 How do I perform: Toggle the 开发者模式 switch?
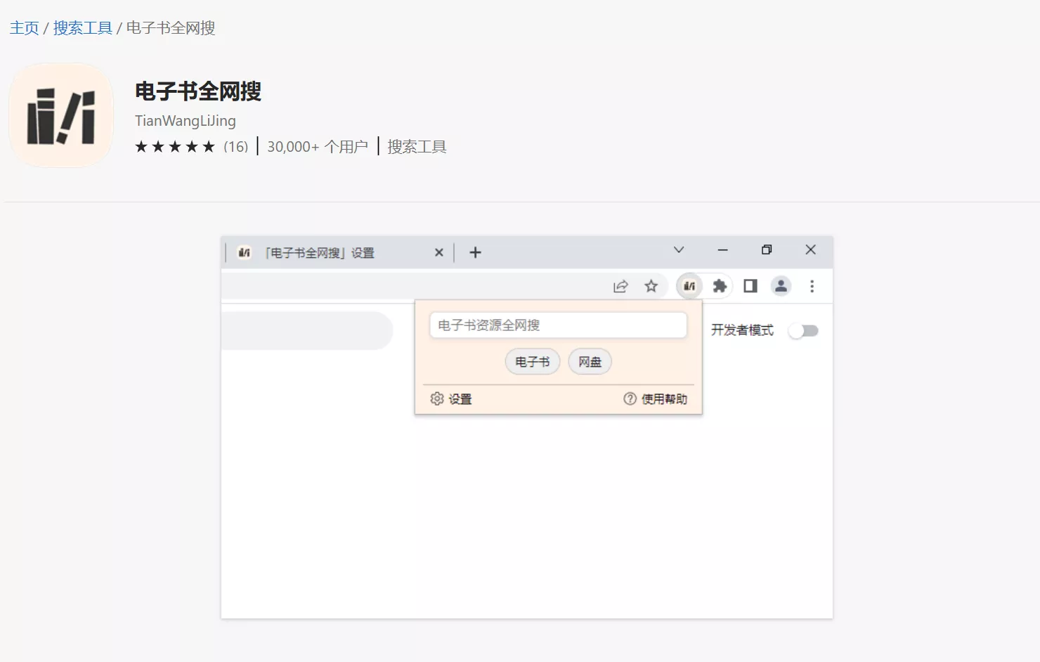pyautogui.click(x=803, y=331)
